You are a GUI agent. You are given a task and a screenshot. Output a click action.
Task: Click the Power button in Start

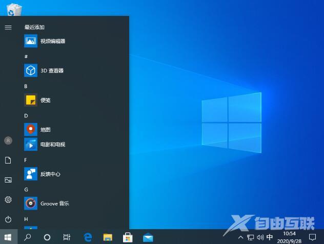8,219
